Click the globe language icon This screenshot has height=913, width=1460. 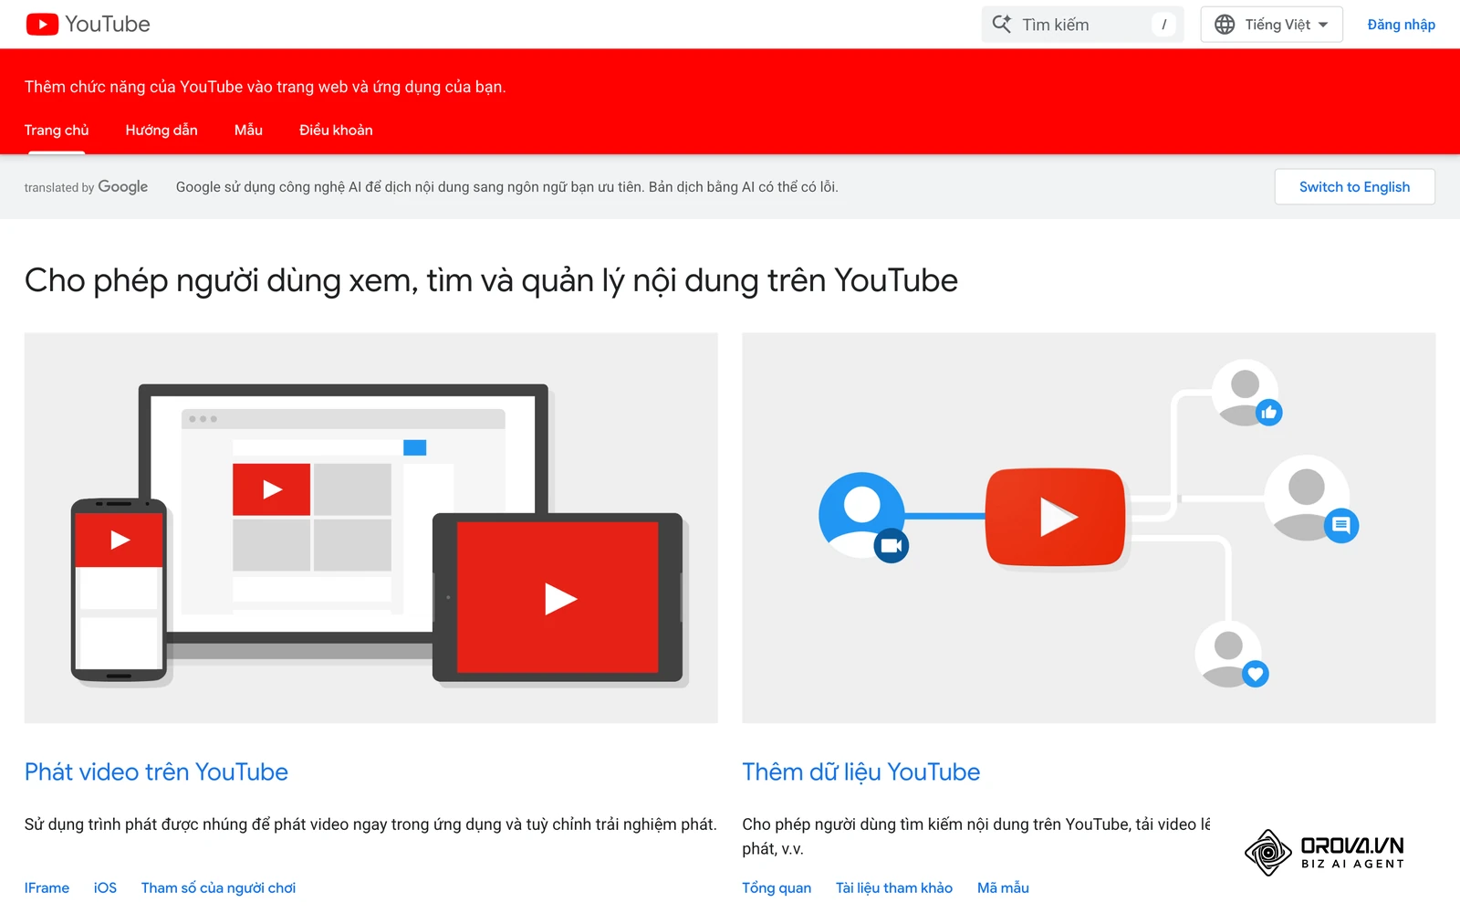click(x=1225, y=25)
